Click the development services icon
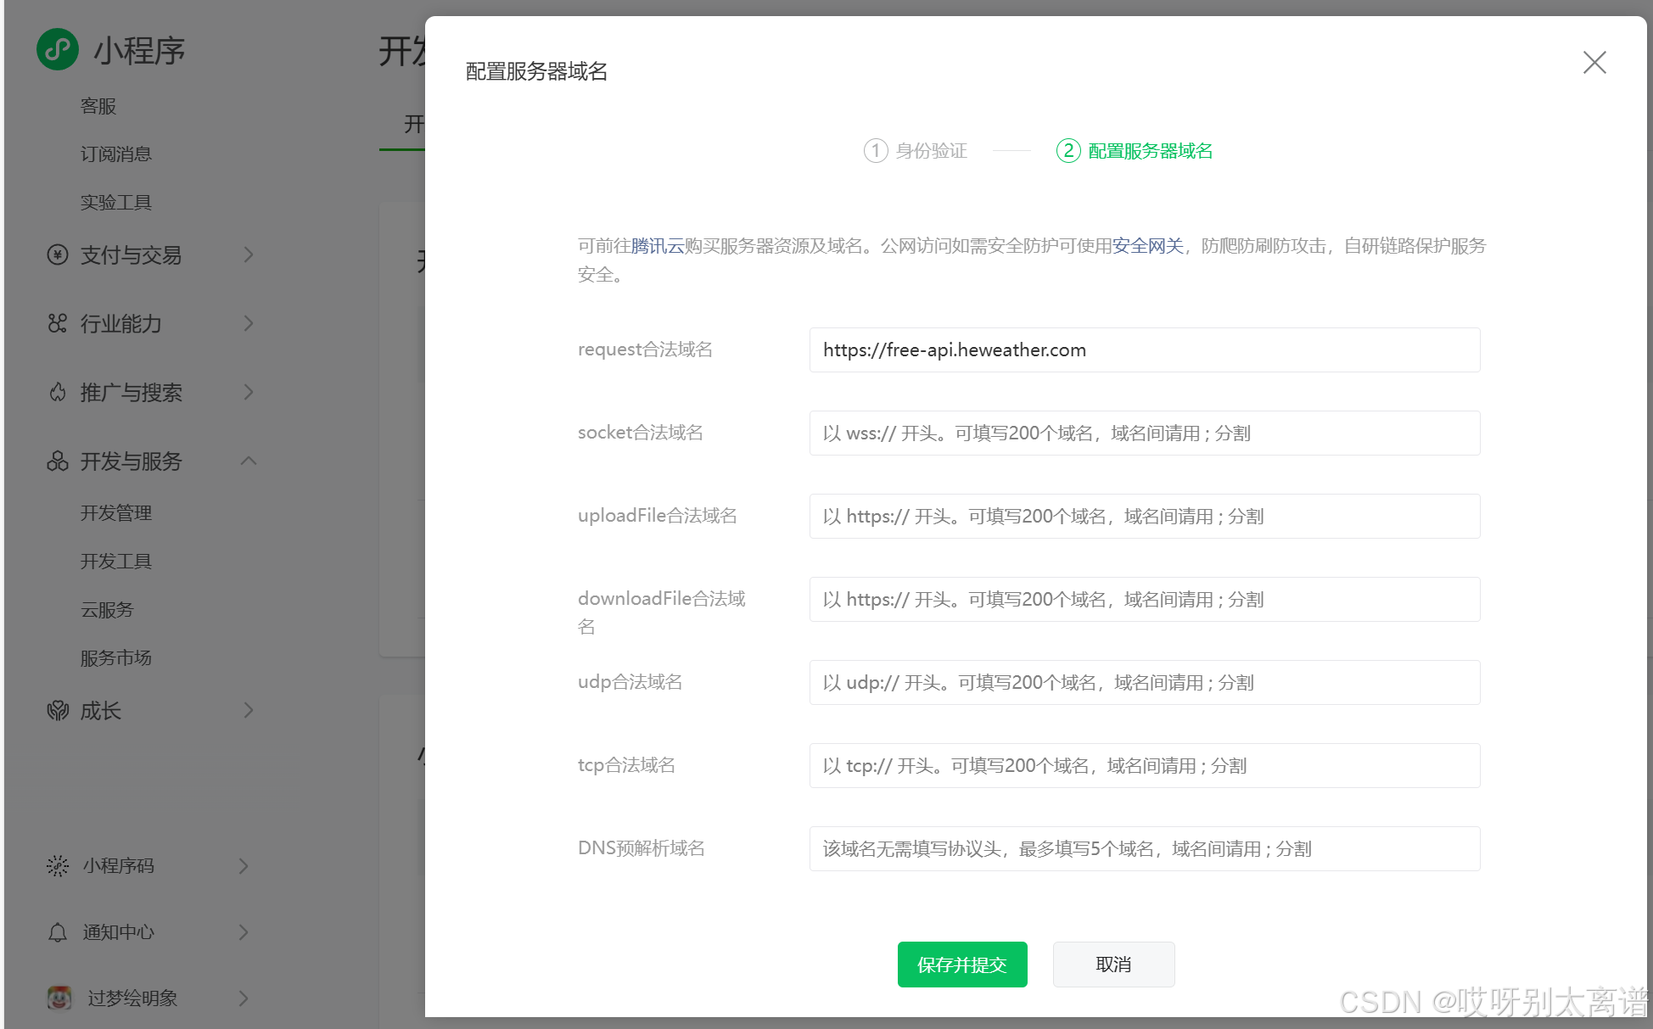Screen dimensions: 1653x1029 [x=58, y=461]
